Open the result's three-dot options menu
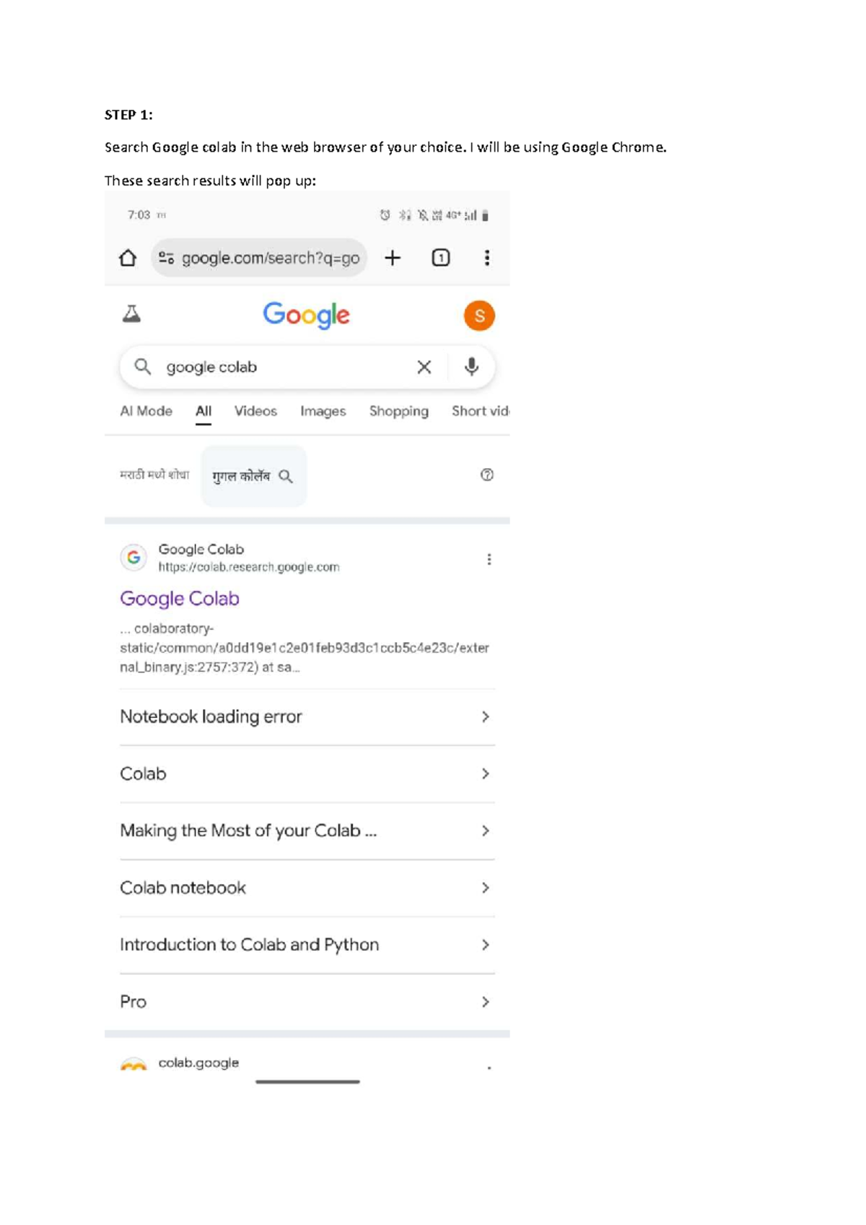Screen dimensions: 866x1225 coord(489,558)
